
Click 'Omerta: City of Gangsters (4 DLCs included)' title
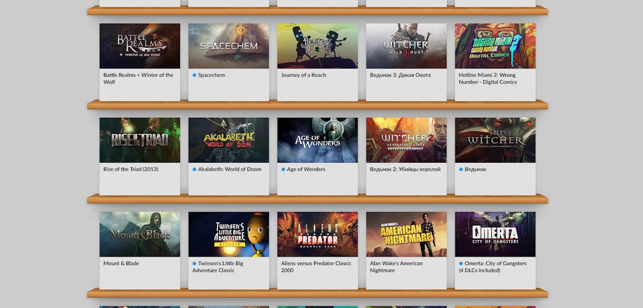[493, 267]
